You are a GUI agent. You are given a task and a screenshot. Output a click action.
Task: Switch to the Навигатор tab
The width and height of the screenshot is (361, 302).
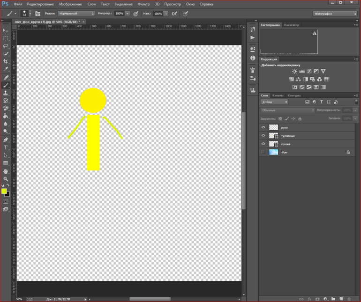(292, 25)
